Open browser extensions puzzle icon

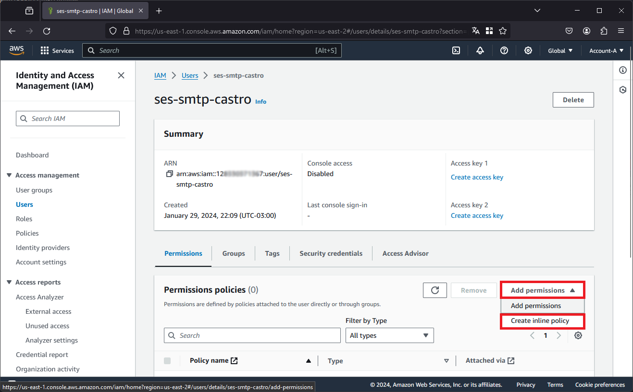click(x=604, y=31)
